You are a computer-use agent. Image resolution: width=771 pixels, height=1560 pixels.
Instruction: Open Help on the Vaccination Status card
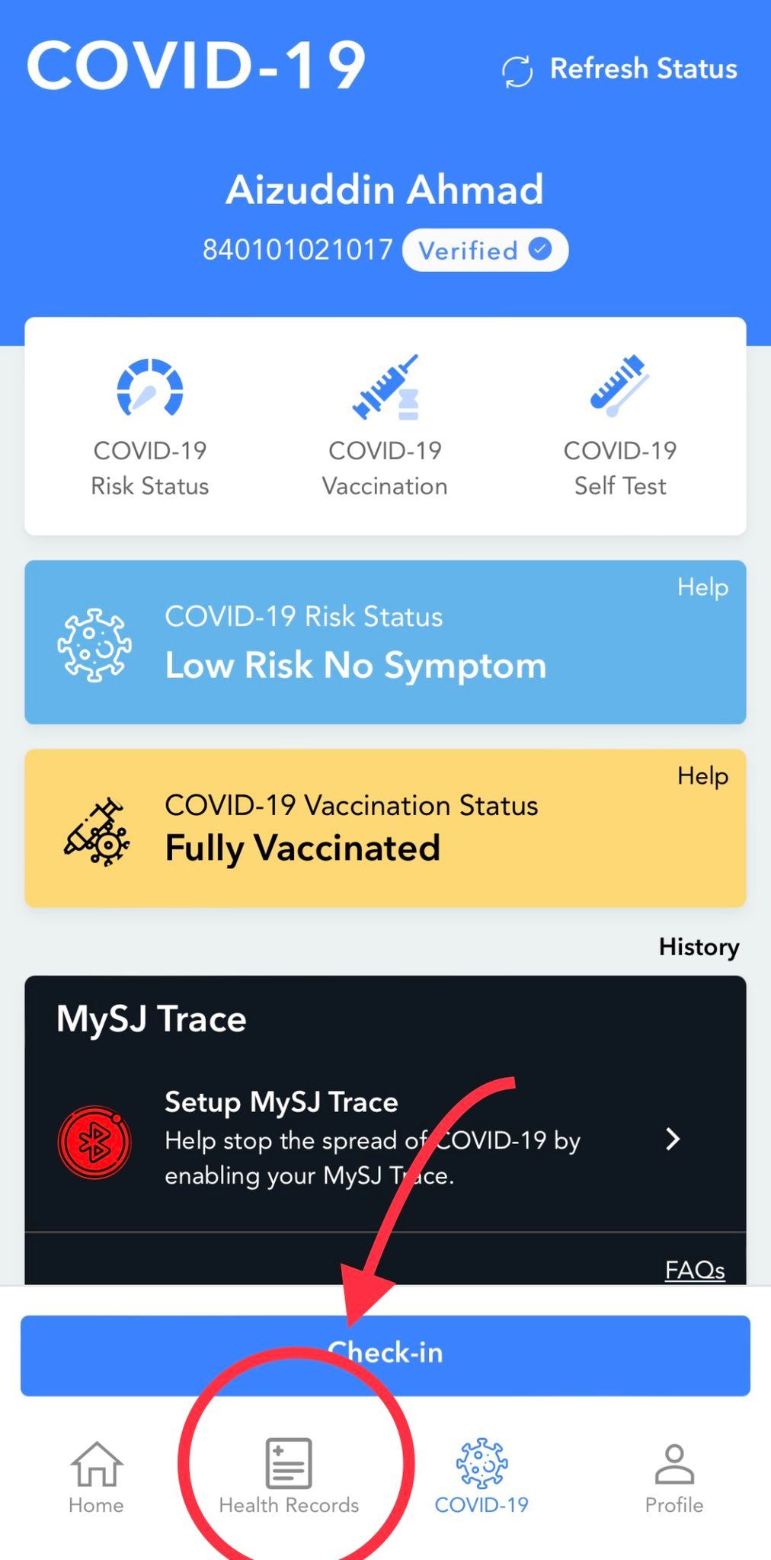(702, 776)
